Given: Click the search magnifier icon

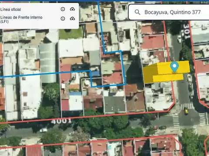Looking at the screenshot, I should (137, 12).
